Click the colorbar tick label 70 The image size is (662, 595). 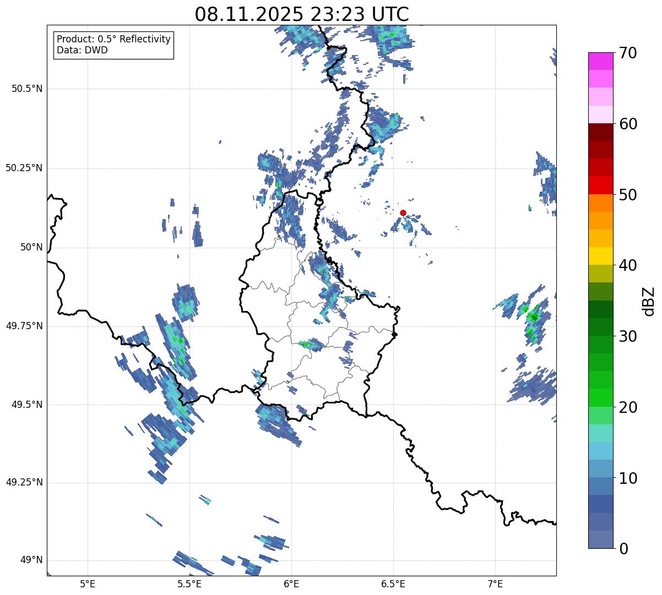point(628,53)
